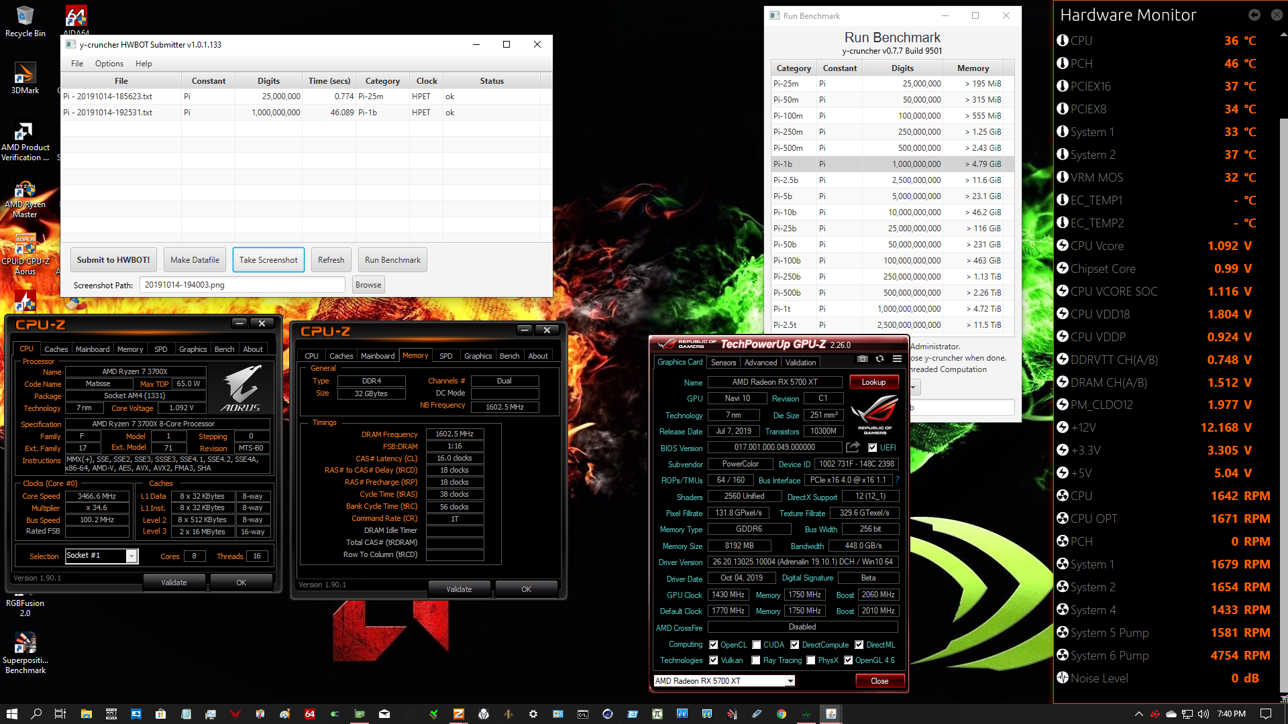Toggle the PhysX checkbox in GPU-Z
This screenshot has height=724, width=1288.
coord(811,660)
